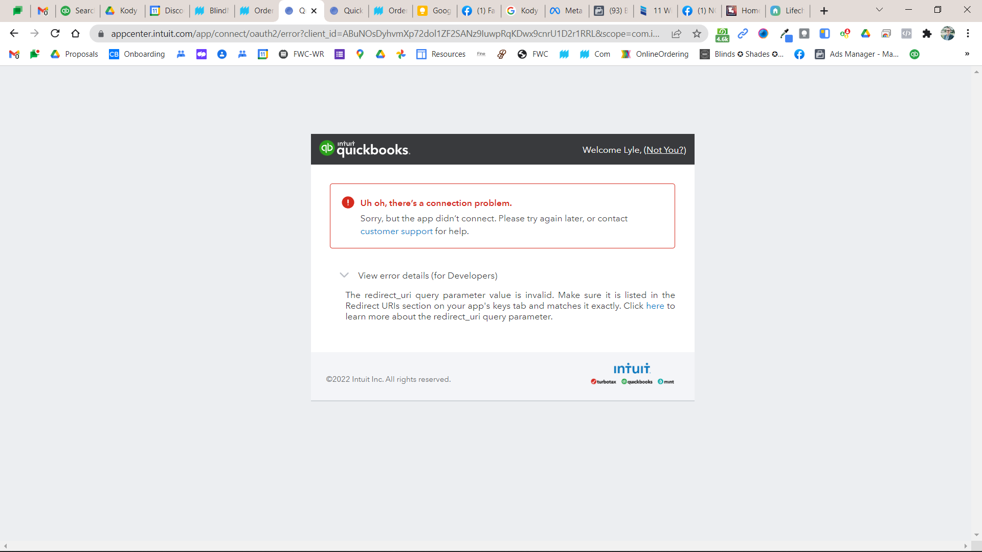This screenshot has width=982, height=552.
Task: Open the Gmail bookmark icon
Action: pos(14,54)
